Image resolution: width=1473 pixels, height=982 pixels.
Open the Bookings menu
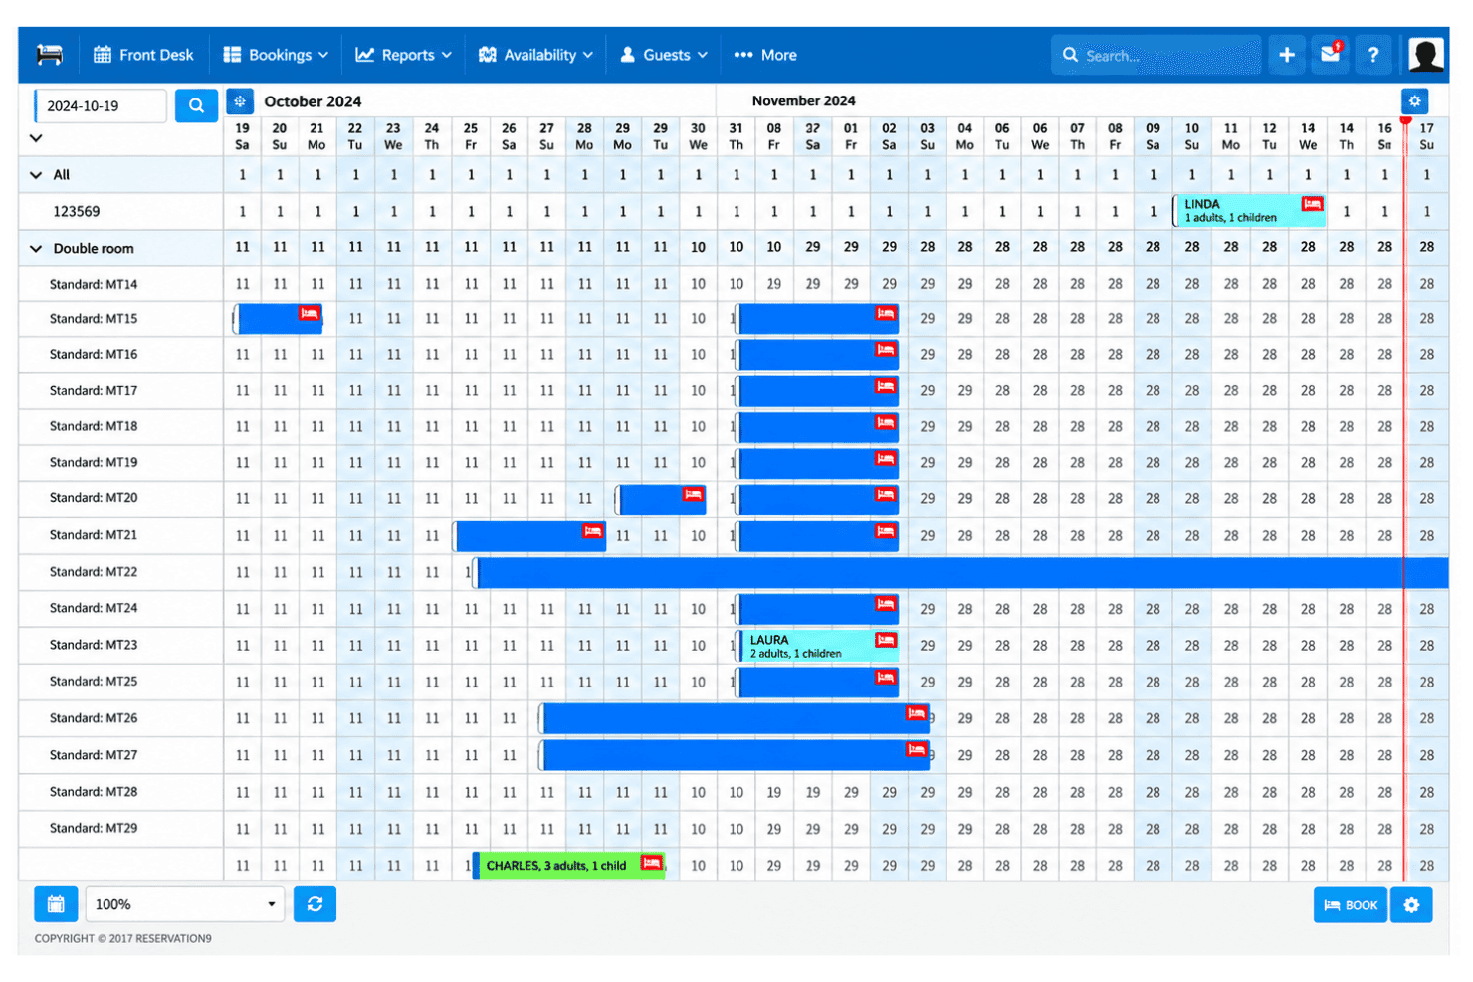276,55
